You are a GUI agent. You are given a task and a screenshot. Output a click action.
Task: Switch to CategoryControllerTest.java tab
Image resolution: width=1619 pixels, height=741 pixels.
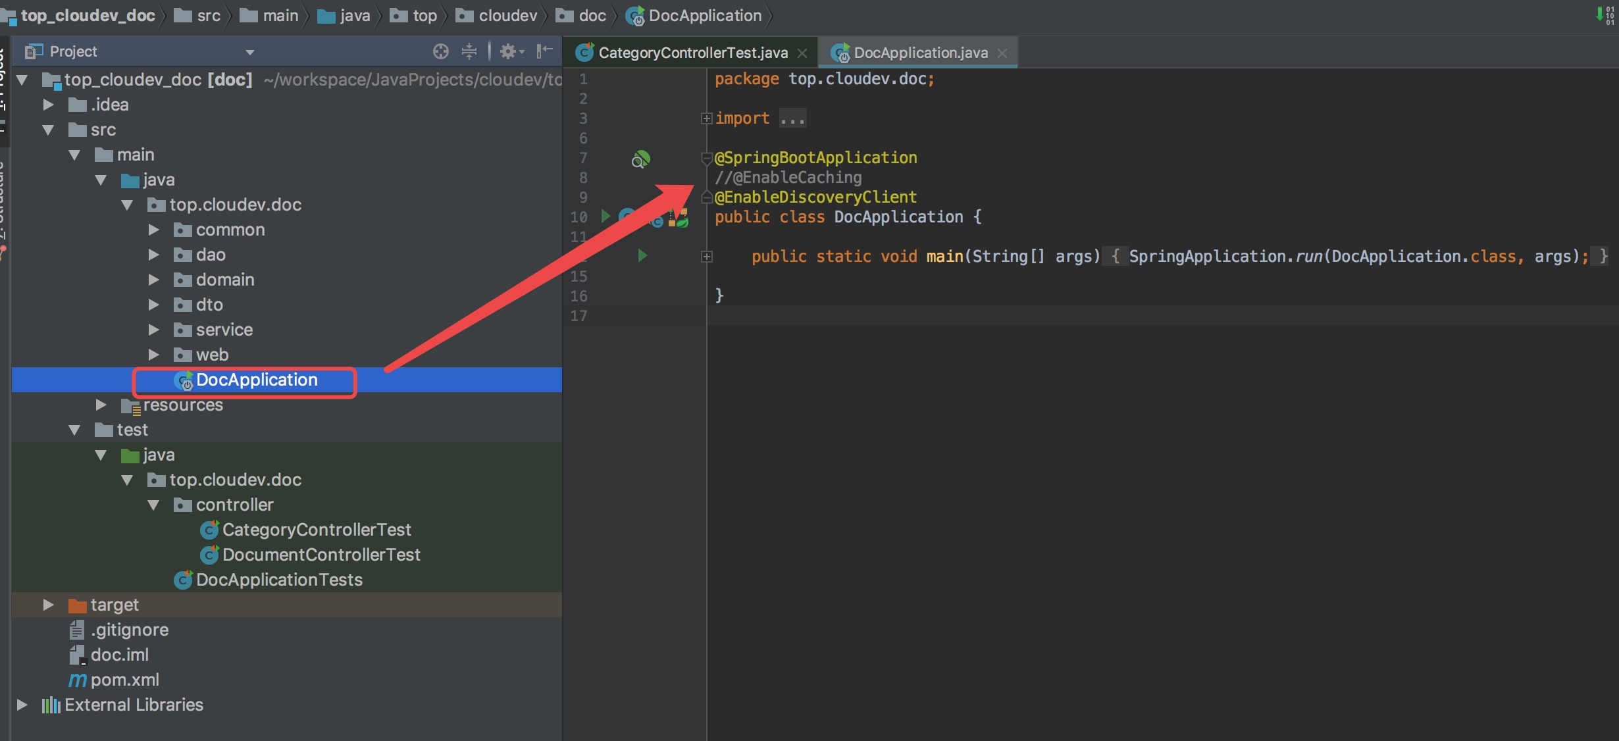coord(692,53)
